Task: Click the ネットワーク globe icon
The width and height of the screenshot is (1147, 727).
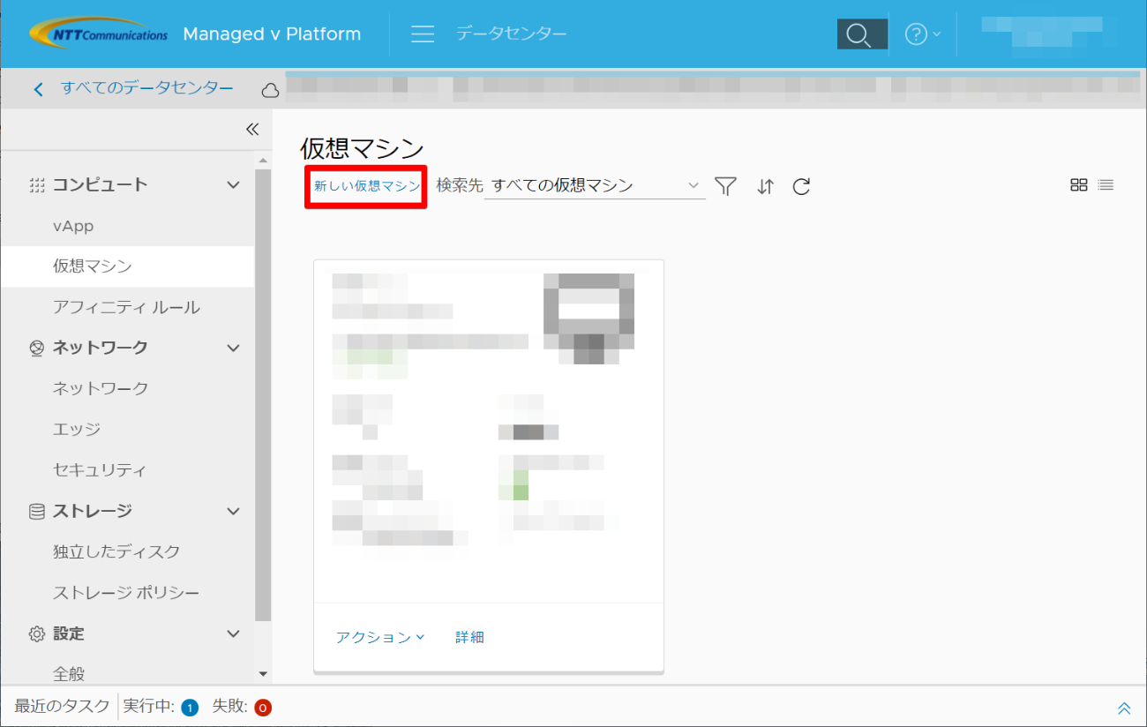Action: [x=36, y=349]
